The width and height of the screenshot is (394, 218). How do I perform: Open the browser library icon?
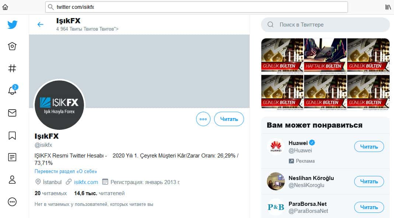click(x=388, y=7)
